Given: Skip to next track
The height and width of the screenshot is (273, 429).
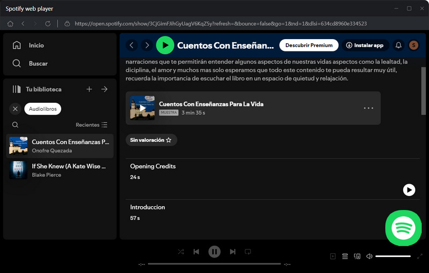Looking at the screenshot, I should [233, 252].
